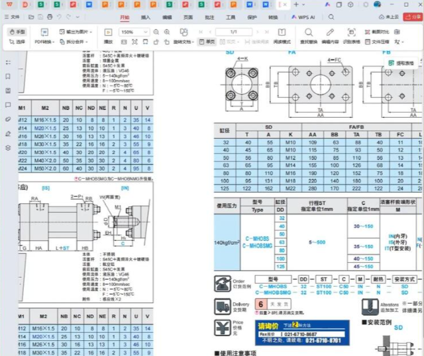Switch to the 保护 tab
The width and height of the screenshot is (424, 356).
coord(252,17)
